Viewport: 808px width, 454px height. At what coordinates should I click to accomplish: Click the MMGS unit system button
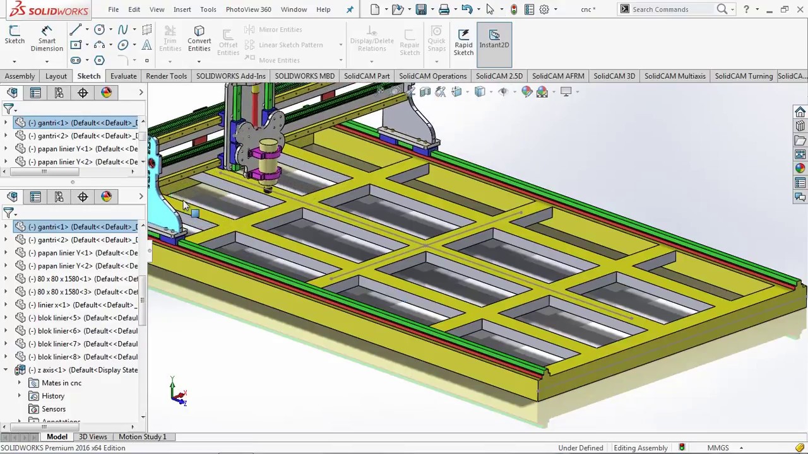point(718,448)
